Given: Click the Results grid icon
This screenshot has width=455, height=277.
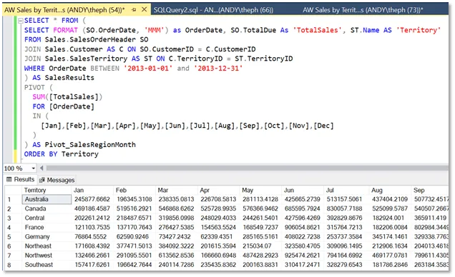Looking at the screenshot, I should 9,179.
